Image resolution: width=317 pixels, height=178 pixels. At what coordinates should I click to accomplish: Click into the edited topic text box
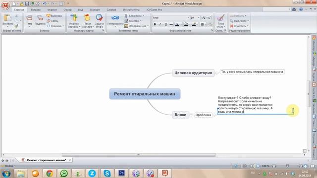pos(255,105)
